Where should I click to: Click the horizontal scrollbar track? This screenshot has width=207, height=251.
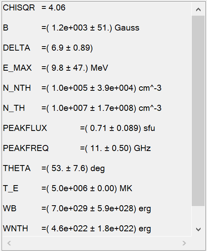click(96, 243)
